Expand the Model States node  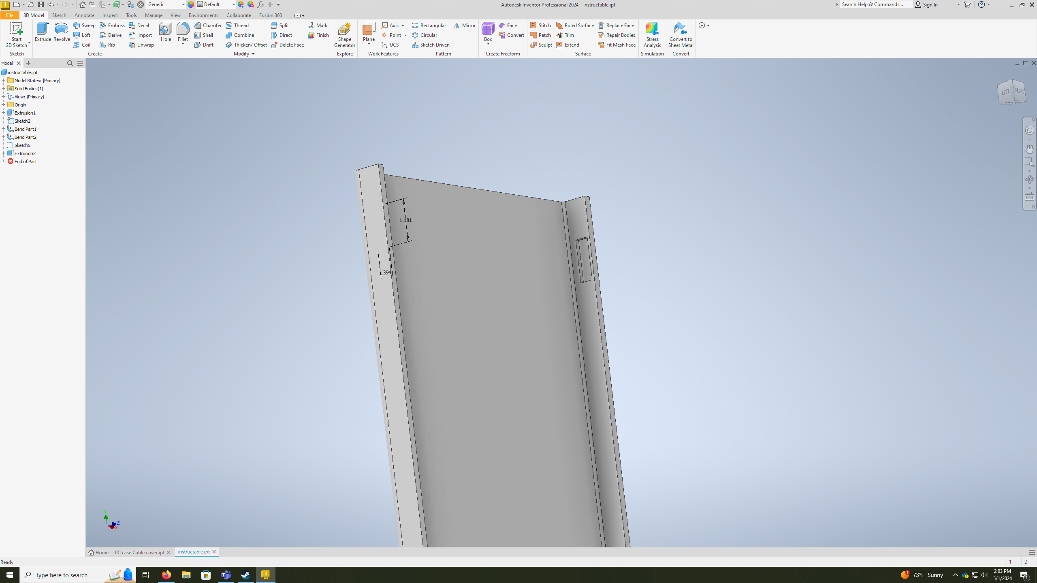[x=3, y=80]
